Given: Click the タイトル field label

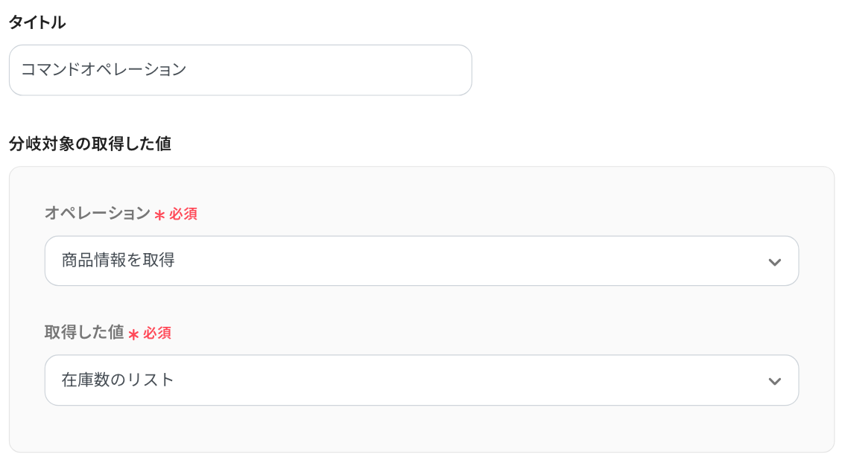Looking at the screenshot, I should click(x=37, y=23).
